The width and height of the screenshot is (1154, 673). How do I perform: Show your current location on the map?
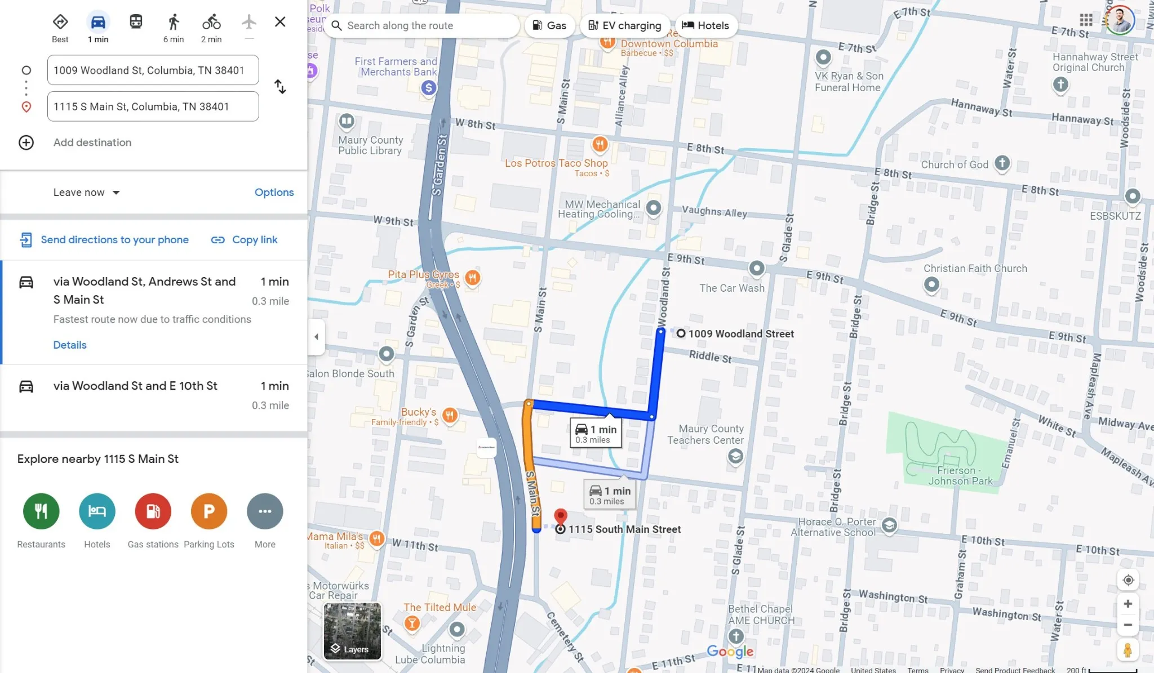[x=1128, y=580]
